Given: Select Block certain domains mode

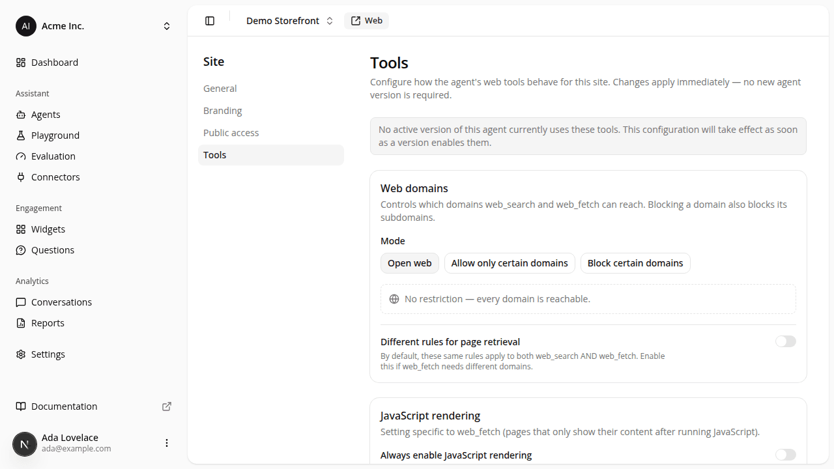Looking at the screenshot, I should [x=635, y=263].
